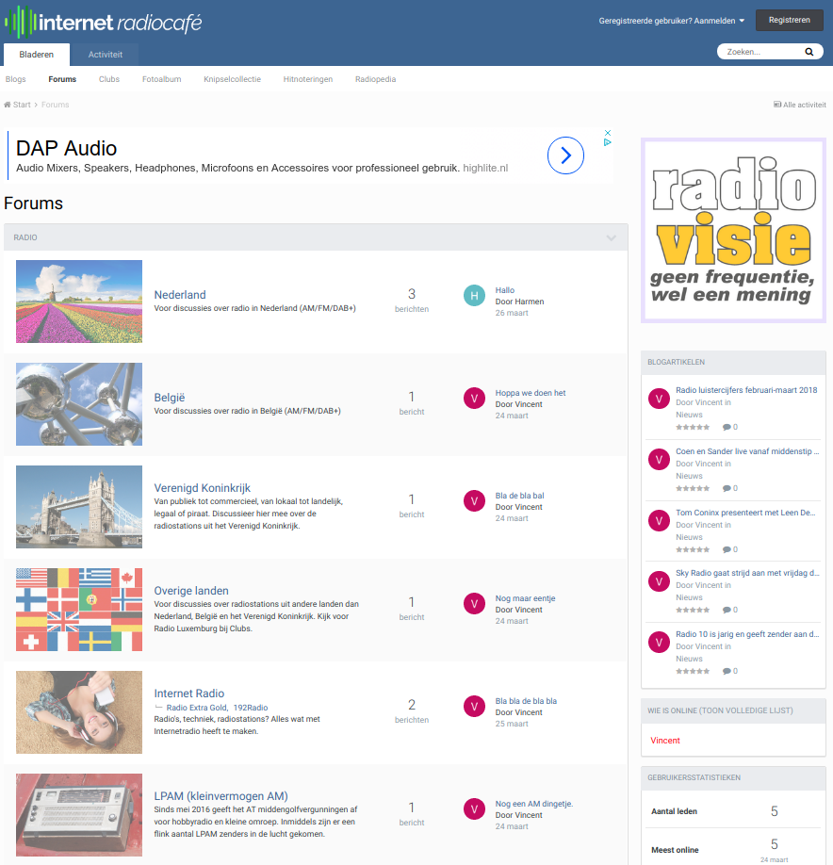This screenshot has height=865, width=833.
Task: Click Vincent's avatar in België row
Action: (x=475, y=399)
